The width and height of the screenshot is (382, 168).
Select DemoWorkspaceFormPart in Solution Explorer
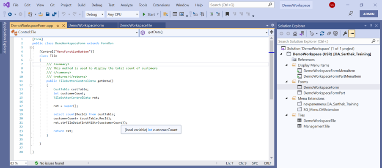click(324, 93)
